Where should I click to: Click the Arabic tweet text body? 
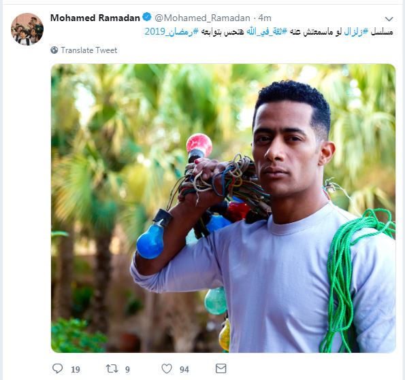coord(269,32)
